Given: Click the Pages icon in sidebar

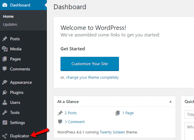Looking at the screenshot, I should (5, 59).
